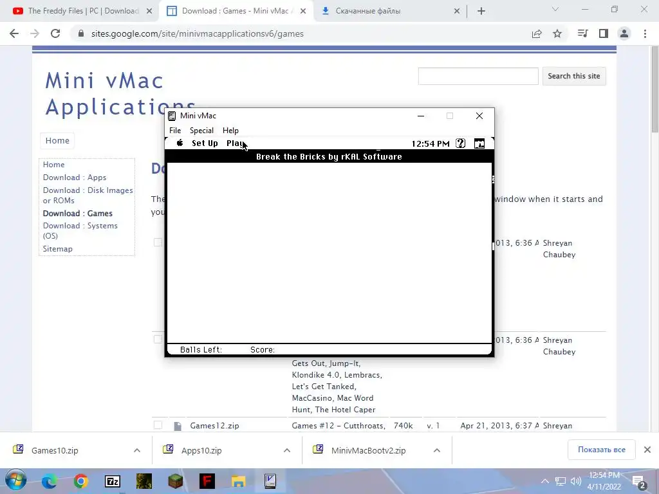Bookmark this page with star
Image resolution: width=659 pixels, height=494 pixels.
[x=557, y=33]
